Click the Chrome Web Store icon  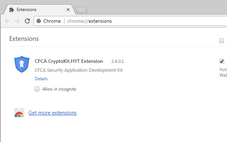tap(19, 113)
